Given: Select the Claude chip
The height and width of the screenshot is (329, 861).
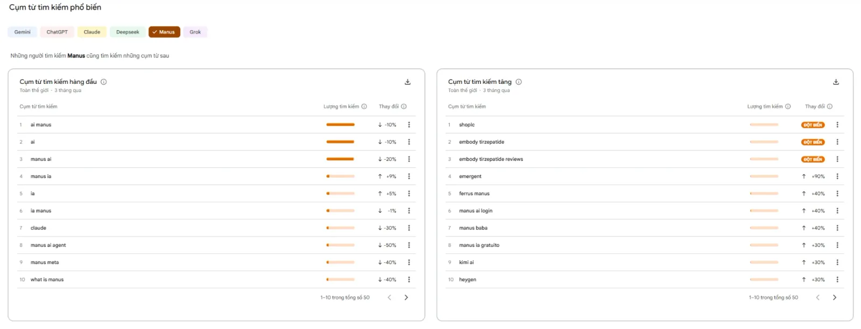Looking at the screenshot, I should (x=92, y=32).
